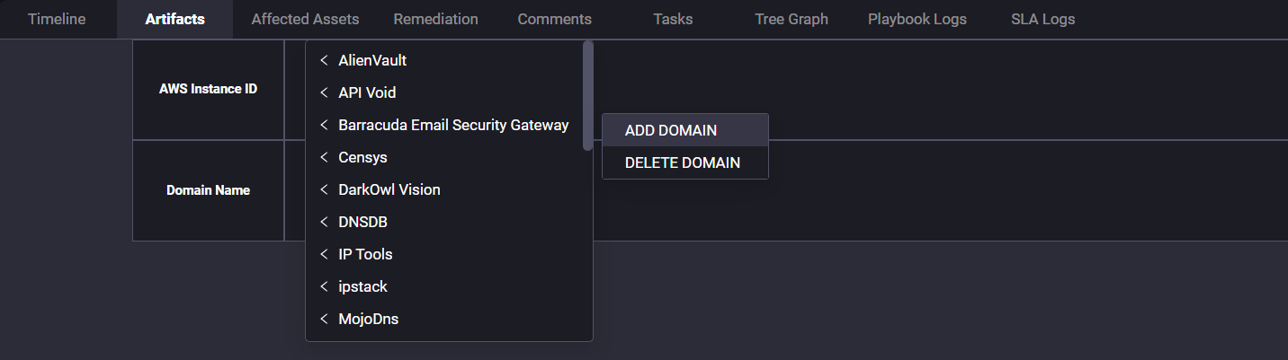Go to the Remediation tab
This screenshot has height=360, width=1288.
[435, 19]
